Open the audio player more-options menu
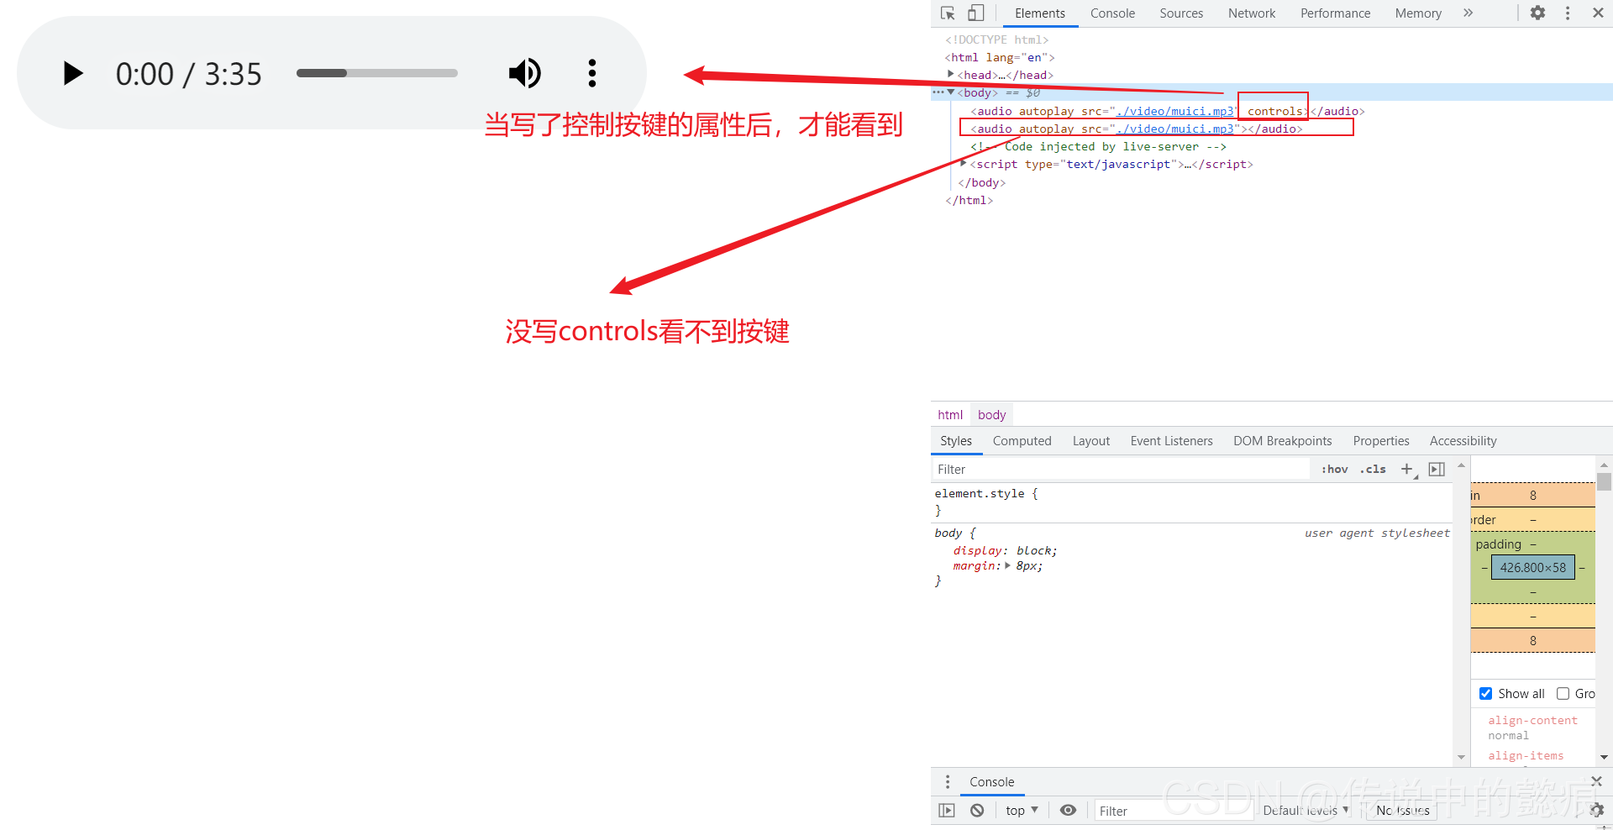The image size is (1613, 830). 592,74
